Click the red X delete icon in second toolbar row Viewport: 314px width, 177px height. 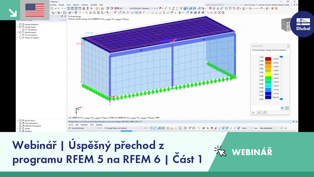[x=219, y=12]
